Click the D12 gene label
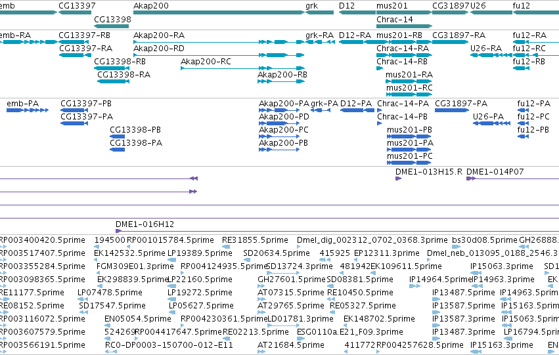The image size is (559, 355). (347, 6)
